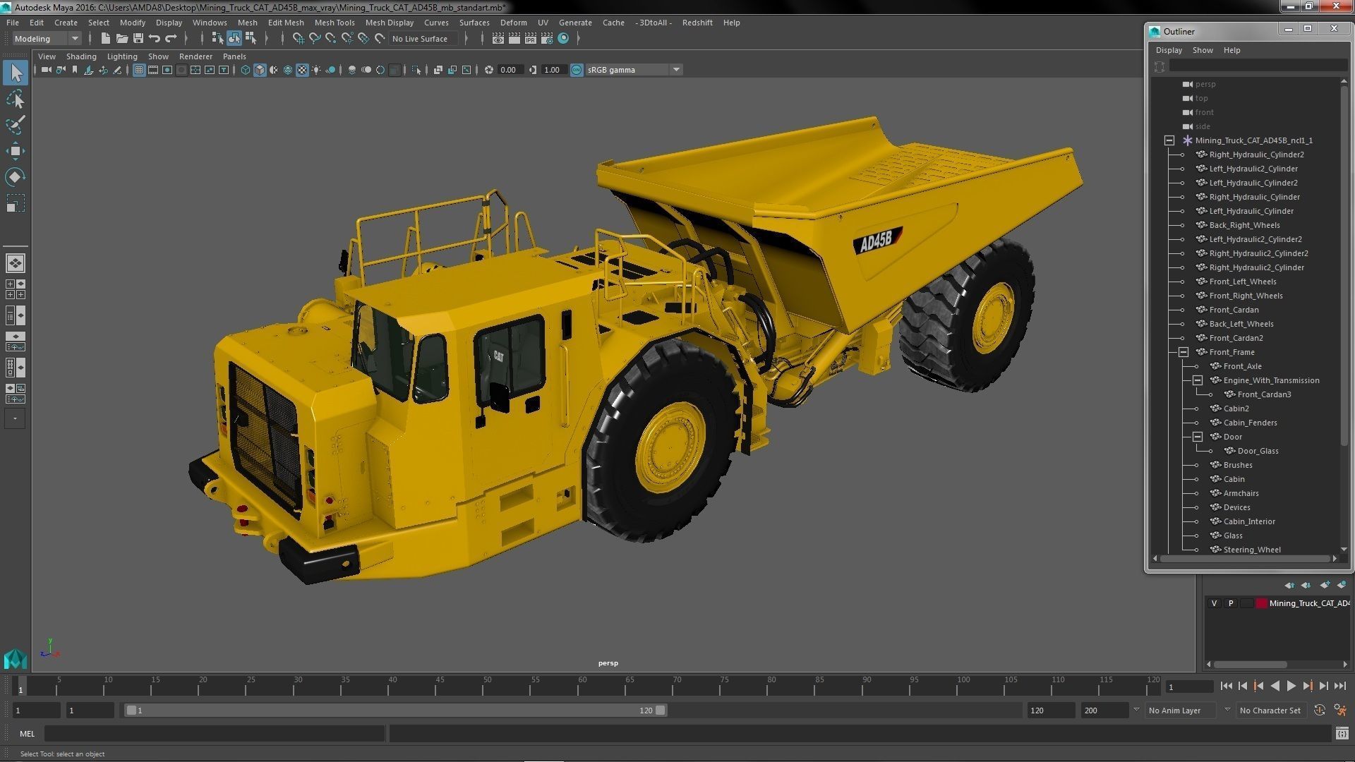Click frame 60 on time slider

(x=582, y=686)
